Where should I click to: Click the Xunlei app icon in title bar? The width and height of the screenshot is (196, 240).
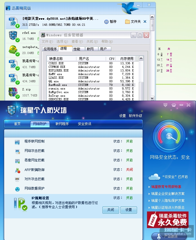pos(8,8)
